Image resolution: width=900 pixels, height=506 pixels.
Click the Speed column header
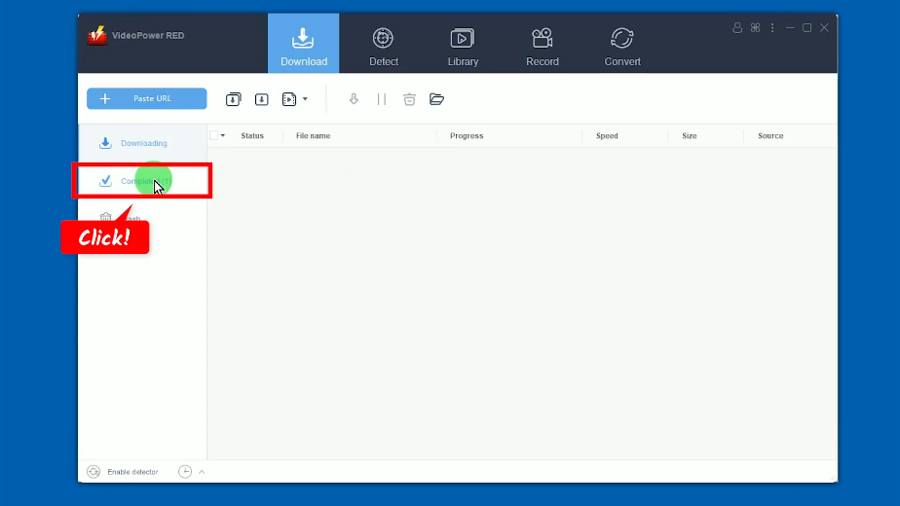coord(607,136)
